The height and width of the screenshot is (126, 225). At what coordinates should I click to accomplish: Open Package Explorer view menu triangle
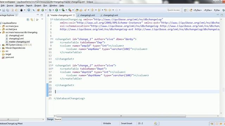pyautogui.click(x=42, y=19)
